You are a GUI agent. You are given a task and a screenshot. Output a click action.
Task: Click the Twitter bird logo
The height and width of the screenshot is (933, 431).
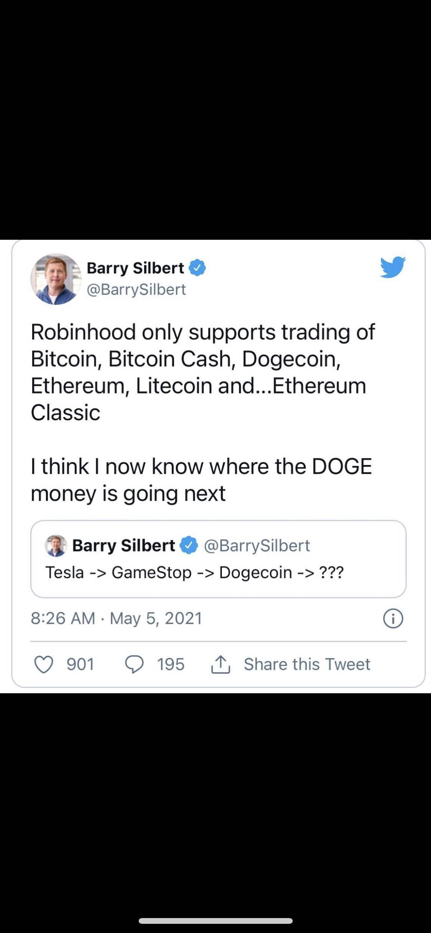[393, 267]
